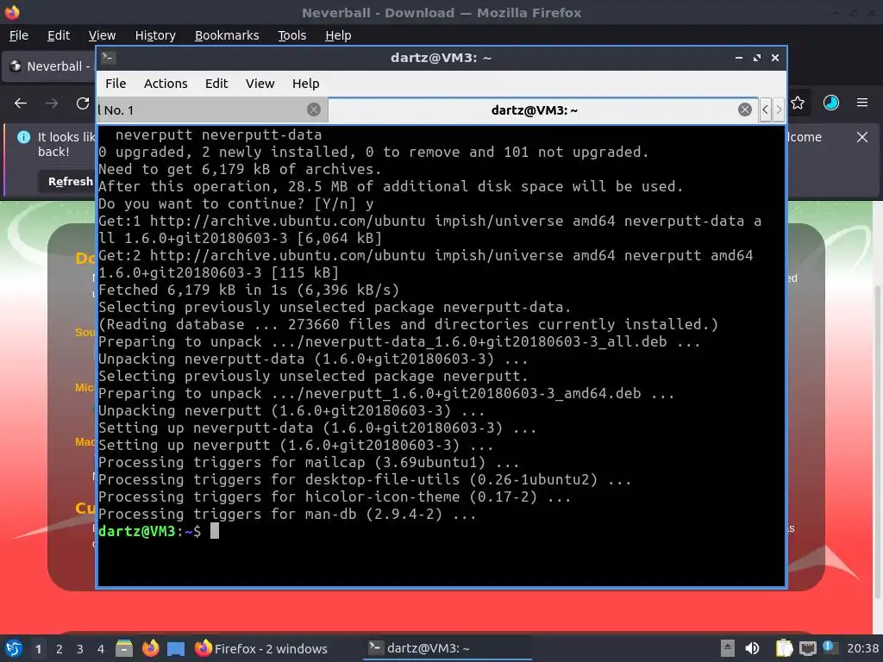This screenshot has width=883, height=662.
Task: Dismiss the Firefox notification bar with X
Action: 861,137
